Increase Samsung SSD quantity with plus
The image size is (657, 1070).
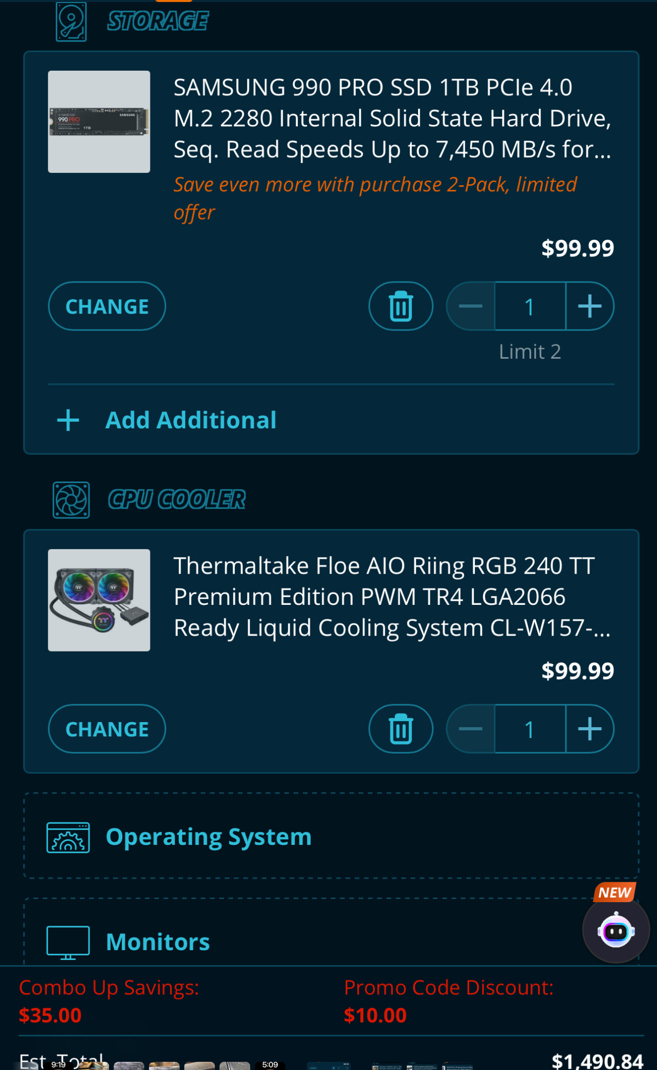(590, 306)
